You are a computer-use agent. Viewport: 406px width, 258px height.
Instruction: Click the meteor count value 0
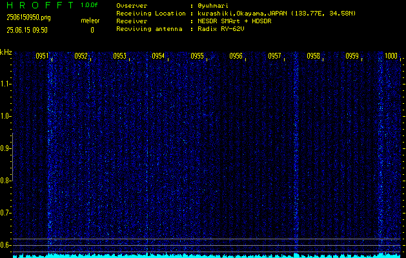tap(92, 30)
